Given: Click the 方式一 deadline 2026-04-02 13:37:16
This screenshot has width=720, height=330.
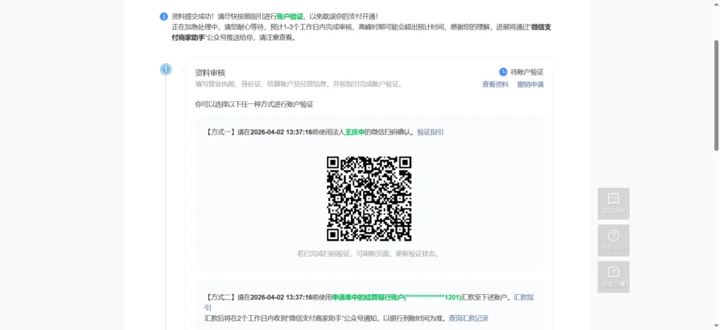Looking at the screenshot, I should pyautogui.click(x=281, y=132).
